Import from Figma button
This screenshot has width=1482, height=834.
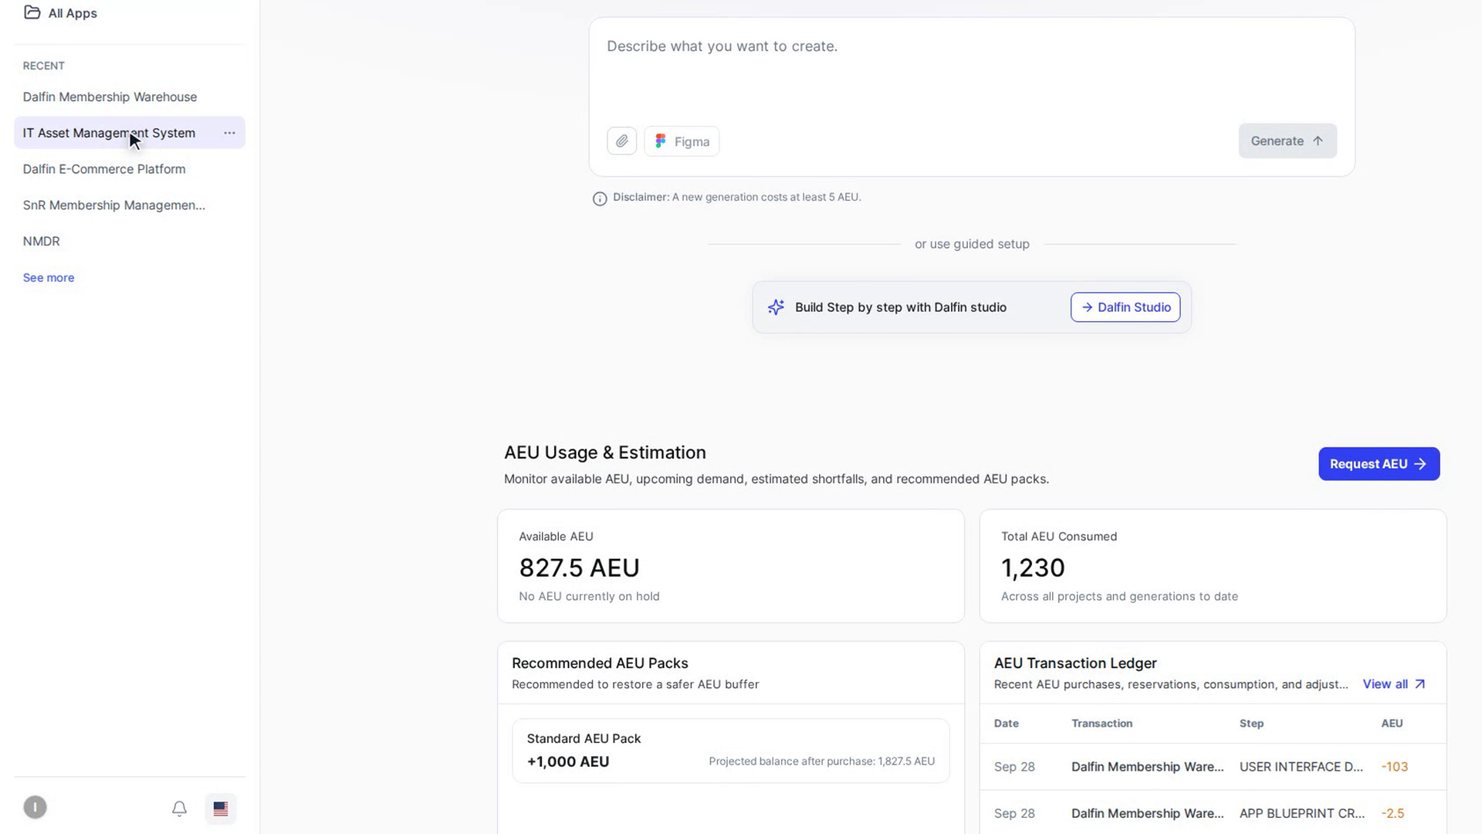[682, 141]
